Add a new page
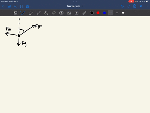150x113 pixels. [135, 6]
